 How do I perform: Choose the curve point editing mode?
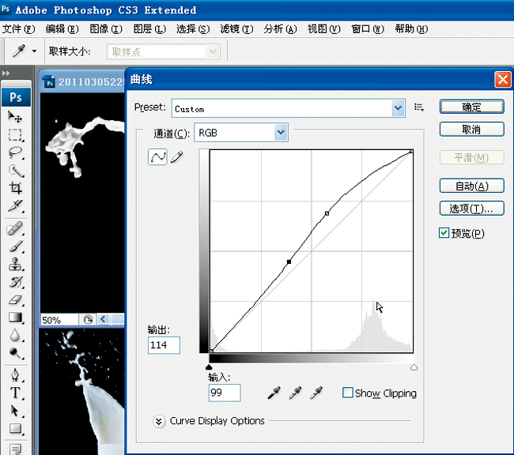click(x=157, y=157)
